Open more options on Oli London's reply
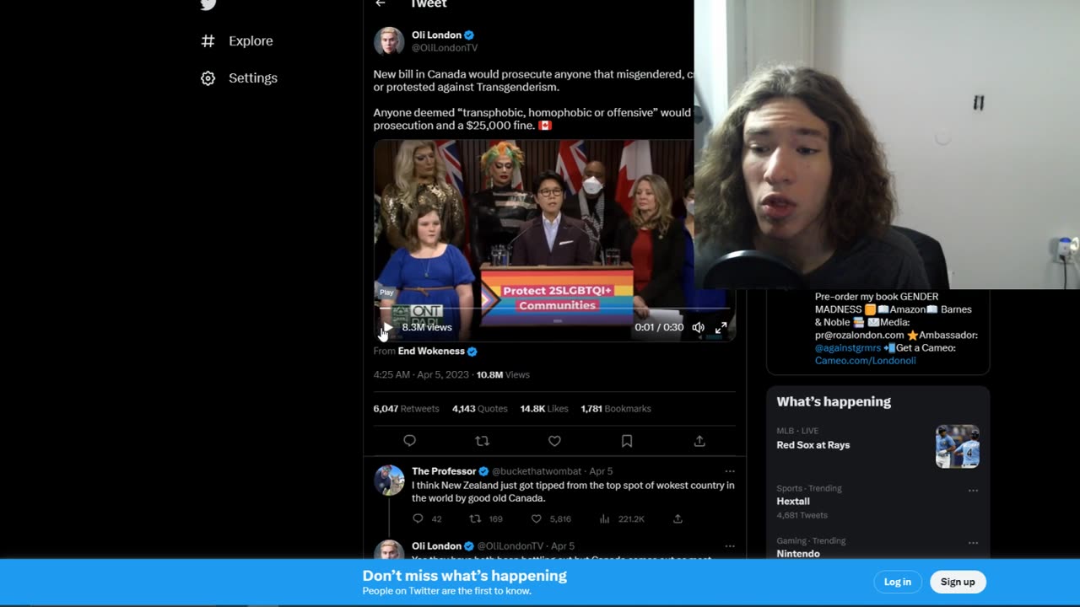Viewport: 1080px width, 607px height. pos(730,546)
